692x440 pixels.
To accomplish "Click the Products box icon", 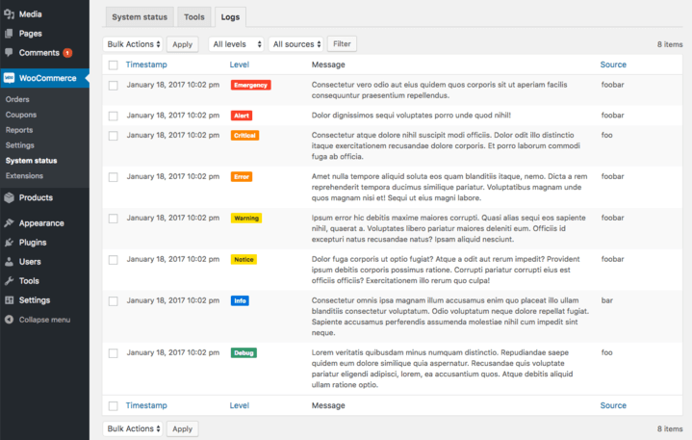I will (x=9, y=197).
